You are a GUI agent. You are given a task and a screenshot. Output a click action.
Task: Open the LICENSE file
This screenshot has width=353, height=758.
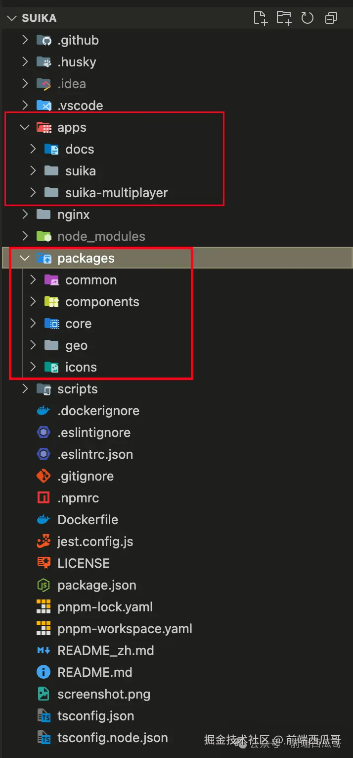coord(83,563)
